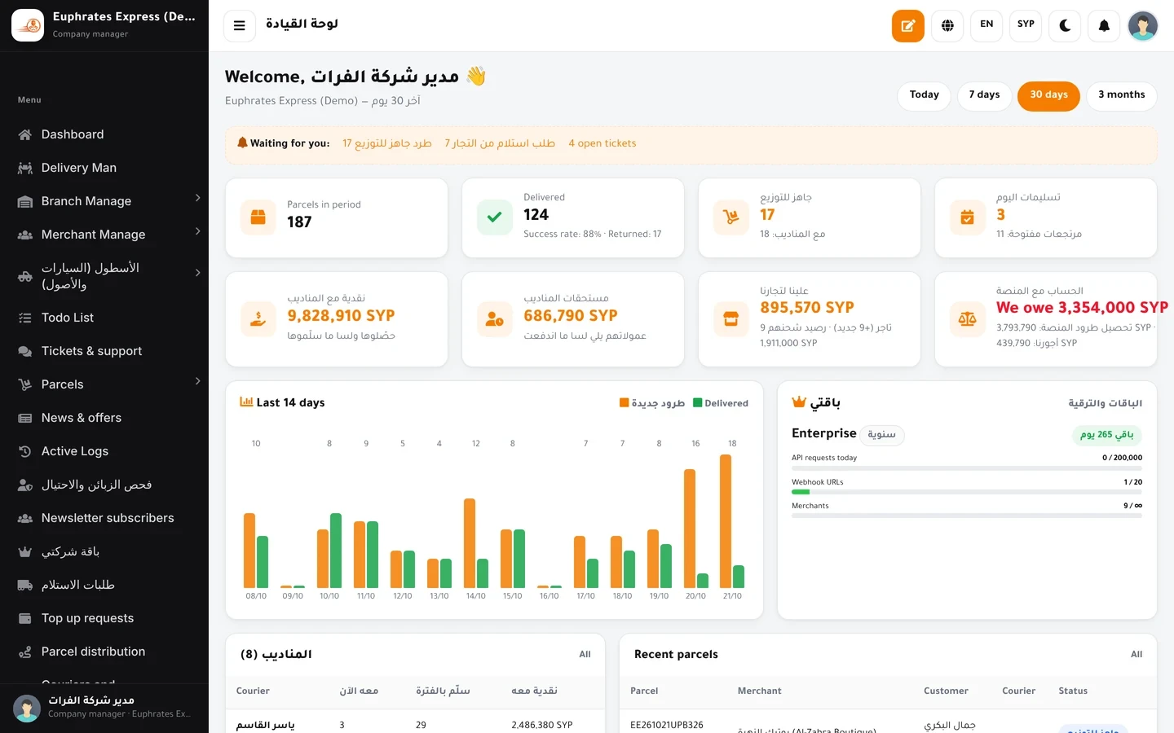Click the Active Logs history icon
The image size is (1174, 733).
25,451
